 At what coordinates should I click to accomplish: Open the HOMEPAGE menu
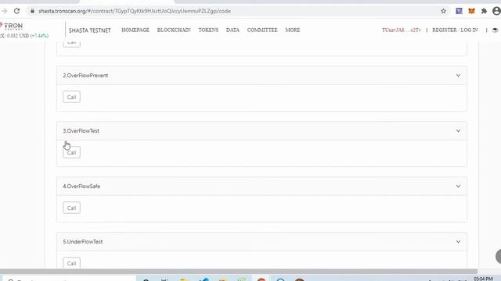[135, 30]
